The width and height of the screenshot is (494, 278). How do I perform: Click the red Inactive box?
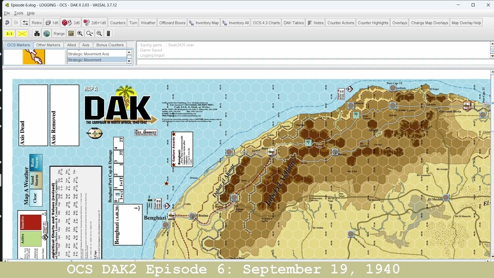[30, 222]
